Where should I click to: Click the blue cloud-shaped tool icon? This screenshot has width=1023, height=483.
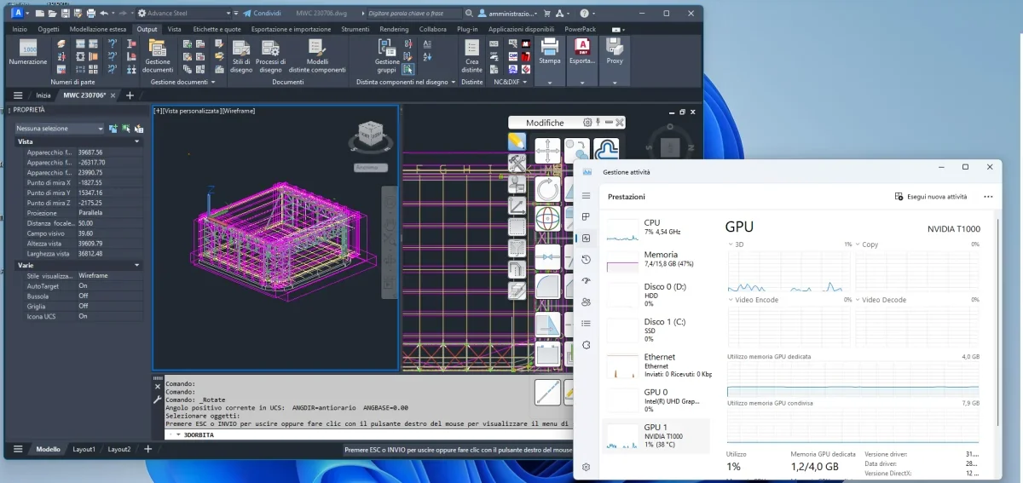tap(605, 151)
